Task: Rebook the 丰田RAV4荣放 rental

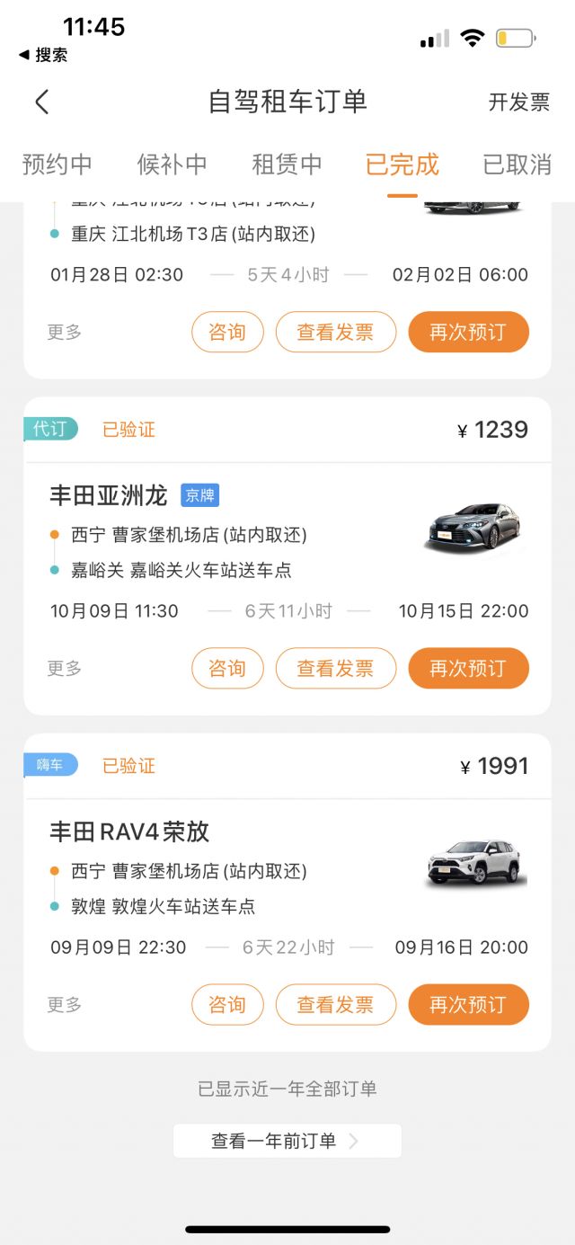Action: (468, 1004)
